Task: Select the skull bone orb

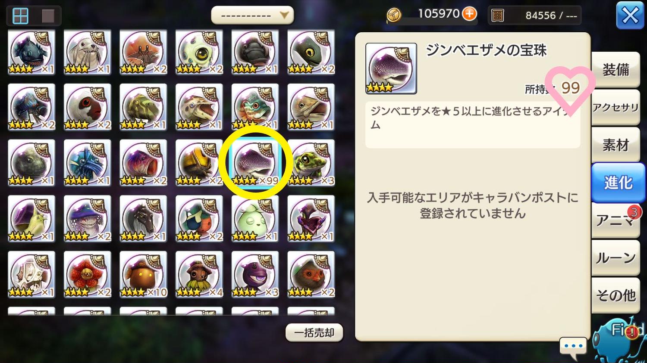Action: click(31, 274)
